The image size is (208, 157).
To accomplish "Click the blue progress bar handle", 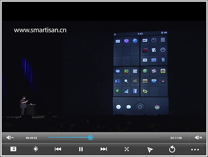I will tap(90, 137).
